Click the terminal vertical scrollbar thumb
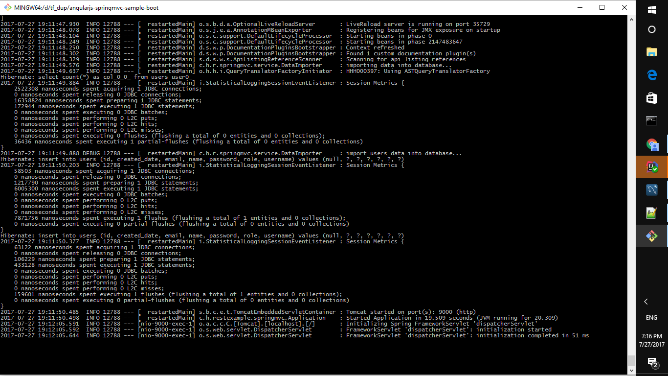The image size is (668, 376). pos(631,361)
